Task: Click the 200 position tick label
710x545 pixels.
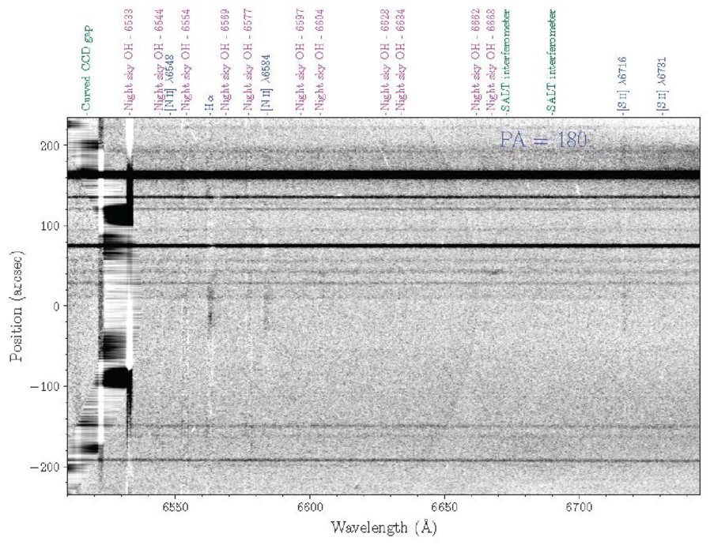Action: tap(50, 145)
